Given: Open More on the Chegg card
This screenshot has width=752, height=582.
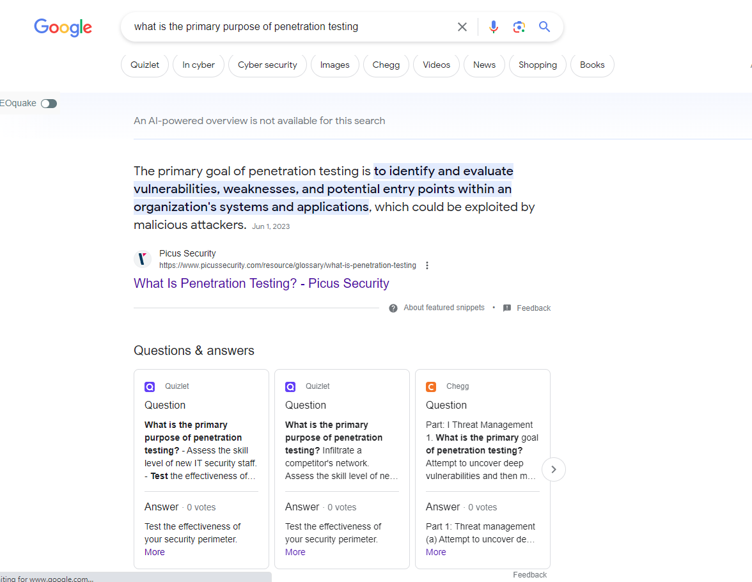Looking at the screenshot, I should (436, 552).
